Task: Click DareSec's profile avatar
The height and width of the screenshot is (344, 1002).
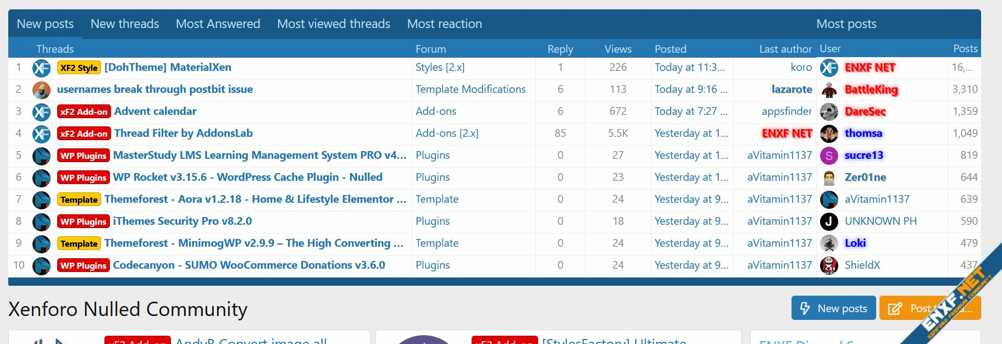Action: [829, 112]
